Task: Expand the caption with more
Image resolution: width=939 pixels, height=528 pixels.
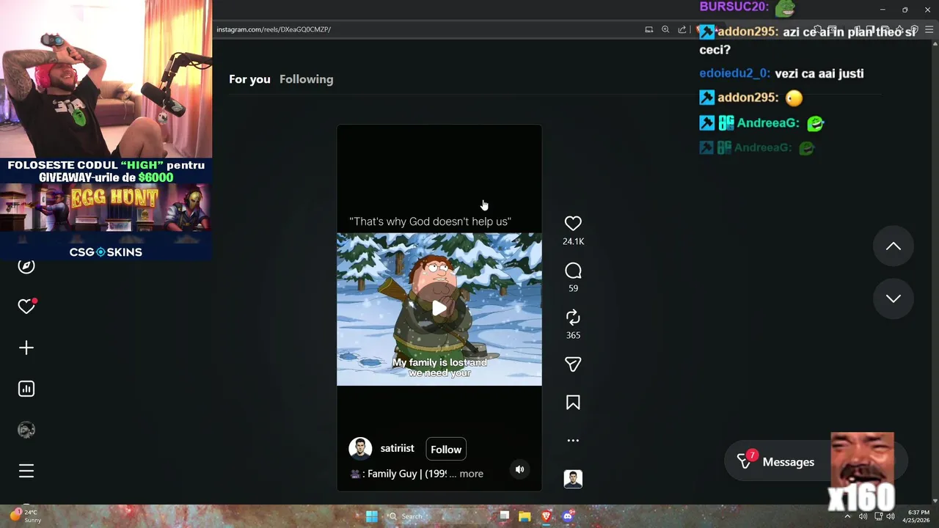Action: point(471,474)
